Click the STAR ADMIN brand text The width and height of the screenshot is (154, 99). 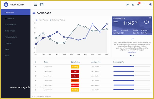[17, 5]
